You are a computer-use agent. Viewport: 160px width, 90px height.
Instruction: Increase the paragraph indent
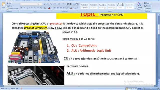click(x=70, y=4)
